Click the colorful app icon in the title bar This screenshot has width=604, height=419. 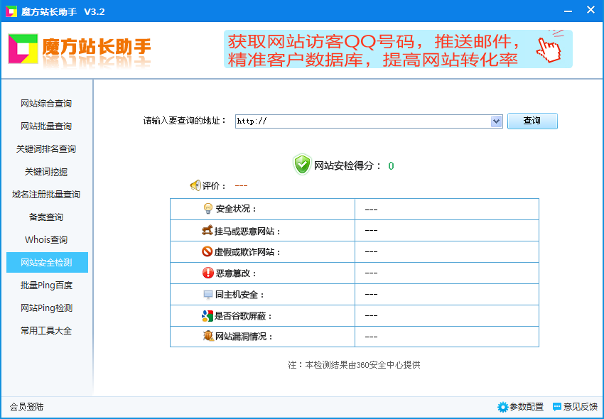tap(11, 11)
